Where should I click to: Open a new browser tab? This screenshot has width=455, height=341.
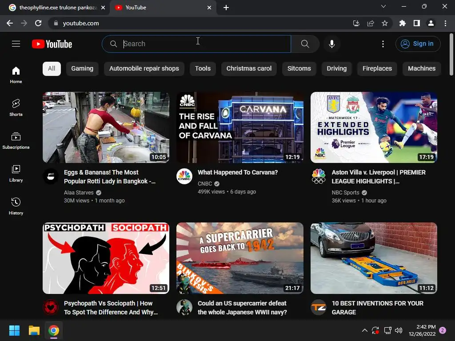coord(226,8)
